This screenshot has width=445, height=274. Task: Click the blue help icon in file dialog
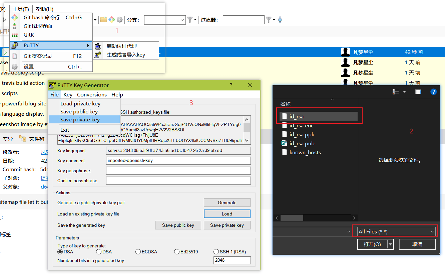click(x=434, y=92)
